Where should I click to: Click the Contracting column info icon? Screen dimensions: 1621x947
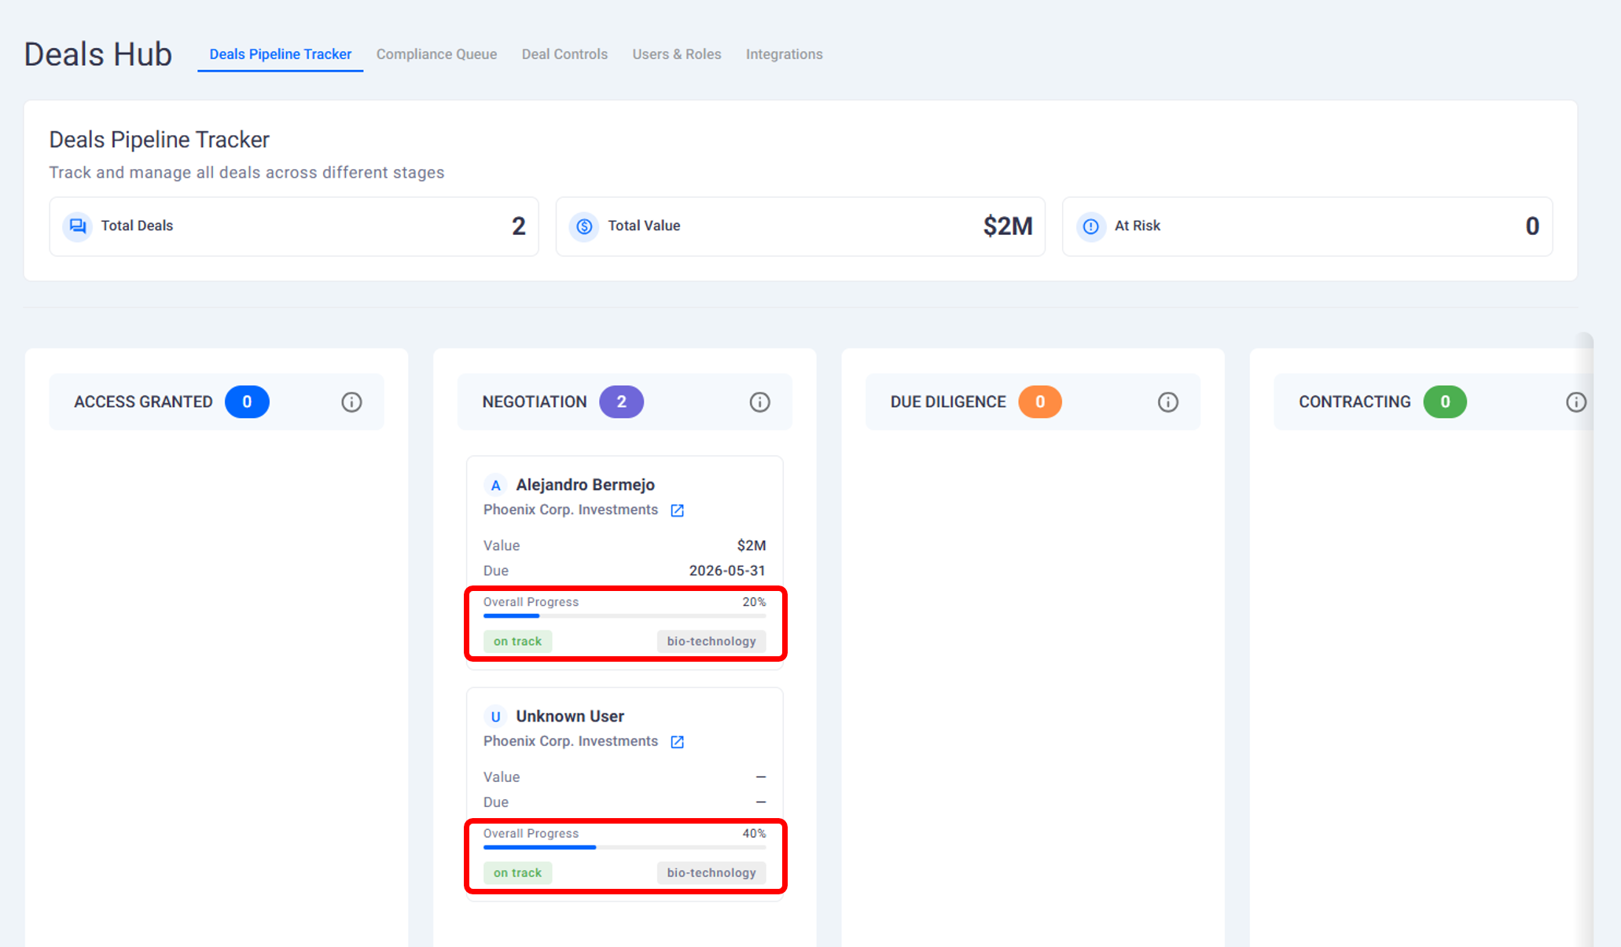(1575, 402)
